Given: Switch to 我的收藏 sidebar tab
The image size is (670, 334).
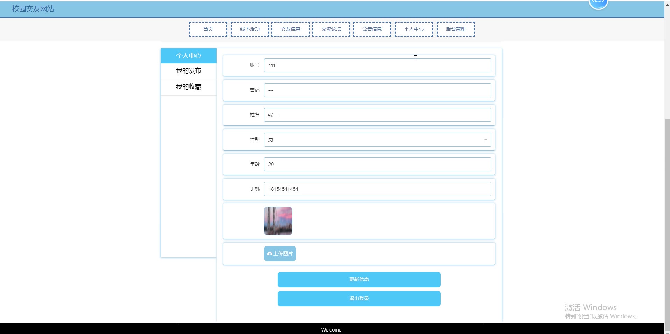Looking at the screenshot, I should [x=189, y=87].
